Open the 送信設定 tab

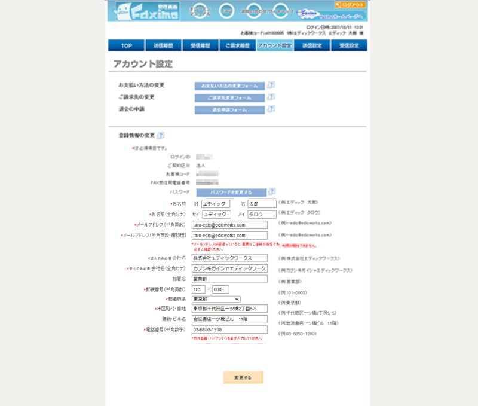312,45
